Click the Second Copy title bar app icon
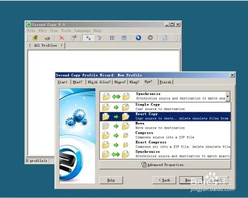The height and width of the screenshot is (198, 248). click(x=29, y=24)
